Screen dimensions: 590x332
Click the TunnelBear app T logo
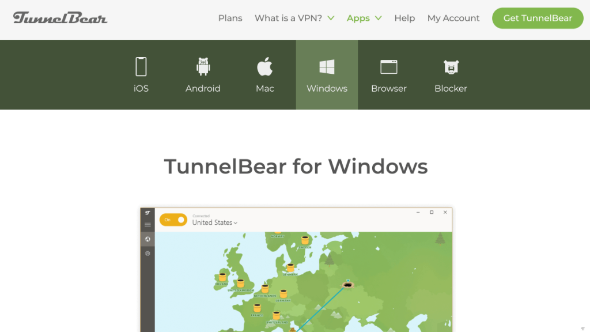[x=147, y=213]
